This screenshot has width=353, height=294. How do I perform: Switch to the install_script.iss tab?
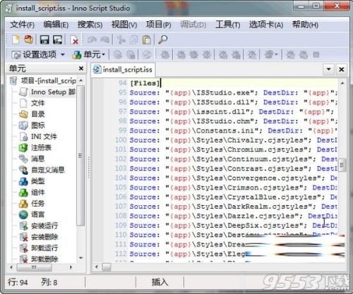point(123,70)
